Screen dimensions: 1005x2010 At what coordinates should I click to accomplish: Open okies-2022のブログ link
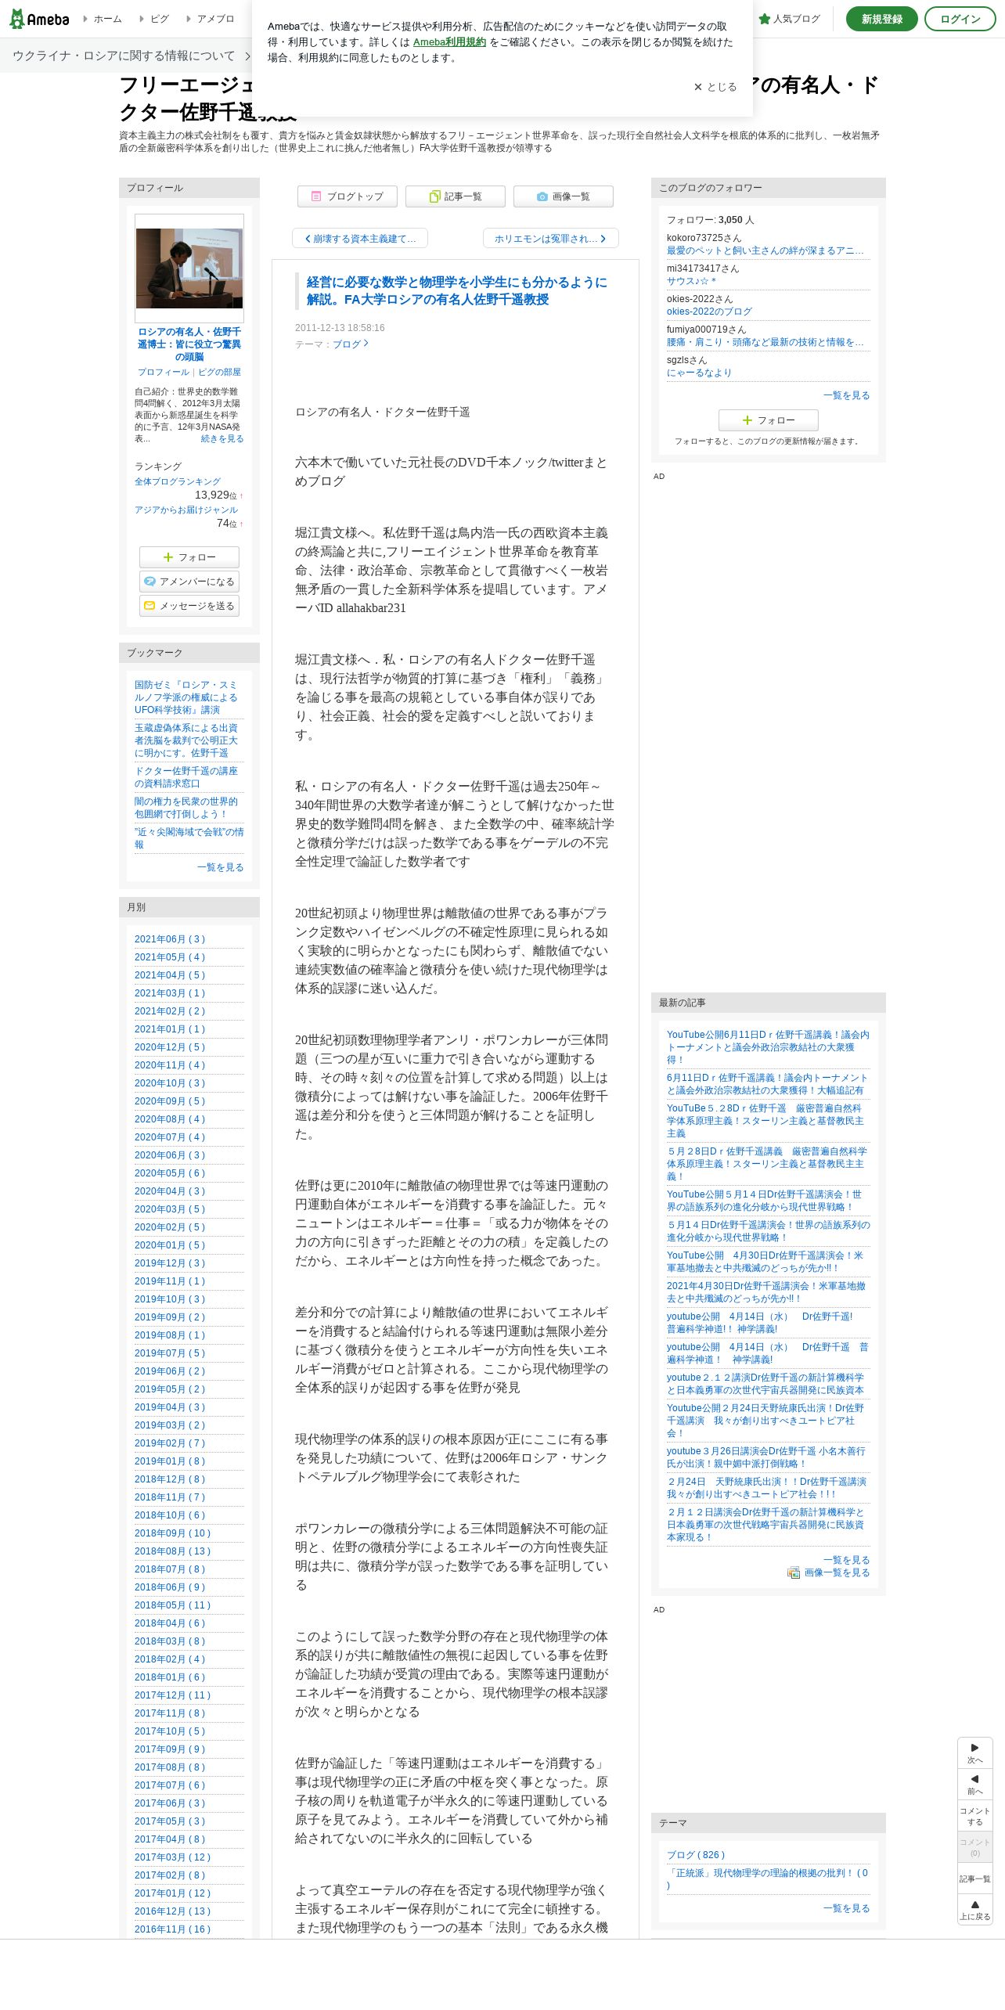click(x=709, y=312)
